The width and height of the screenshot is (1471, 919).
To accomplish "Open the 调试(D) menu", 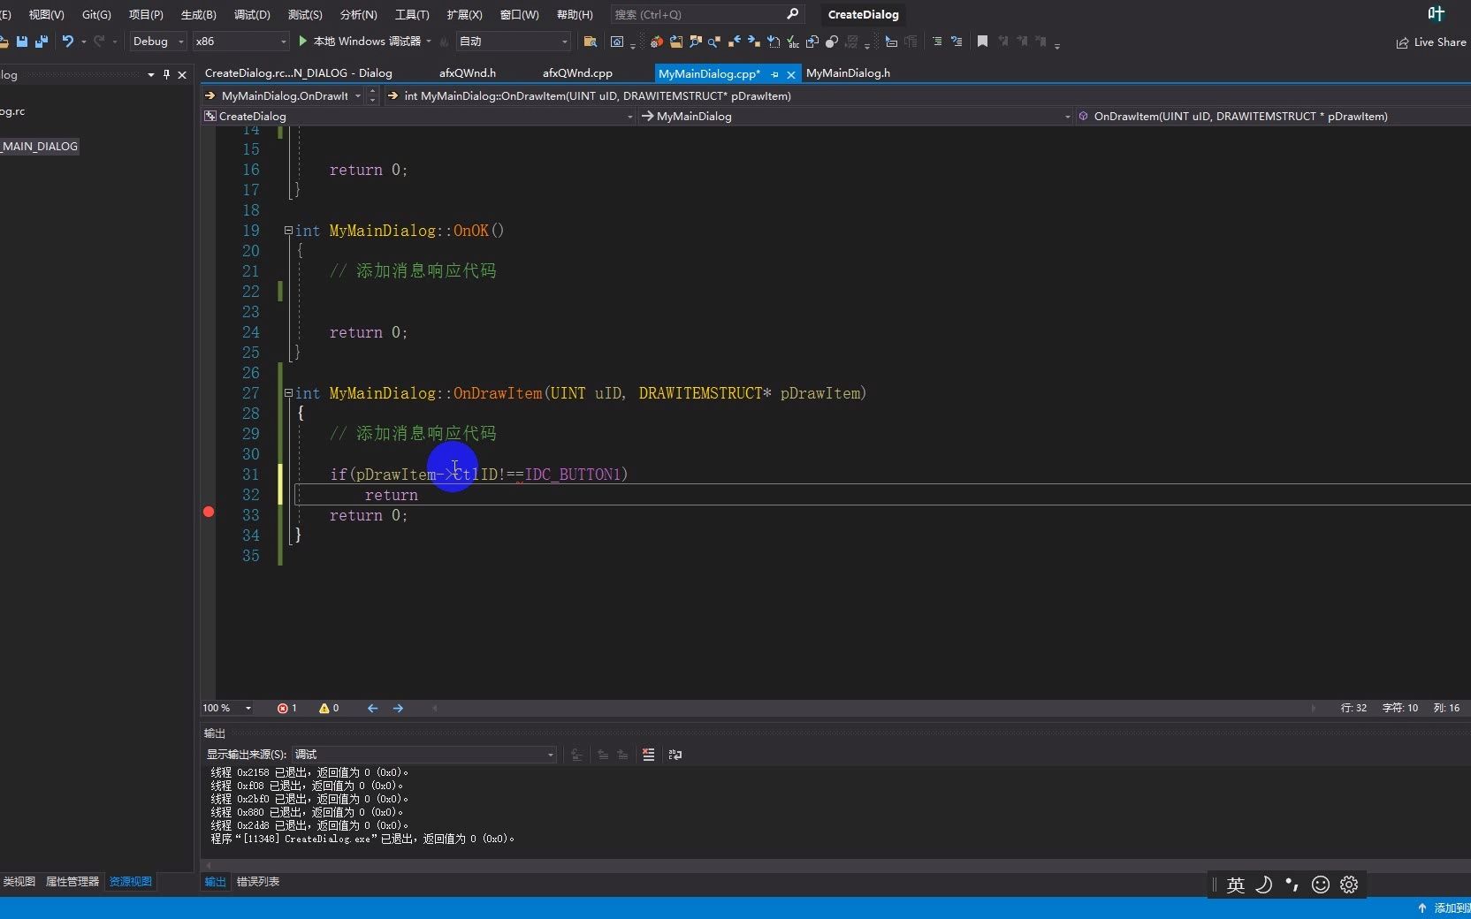I will [x=252, y=15].
